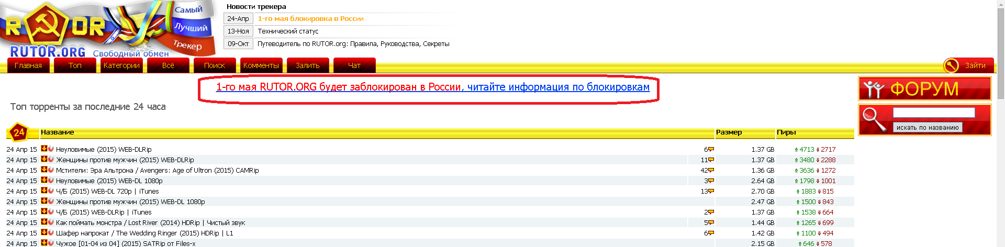Open torrent 'Чужое [01-04 из 04] (2015) SATRip'
Image resolution: width=1005 pixels, height=247 pixels.
tap(126, 243)
